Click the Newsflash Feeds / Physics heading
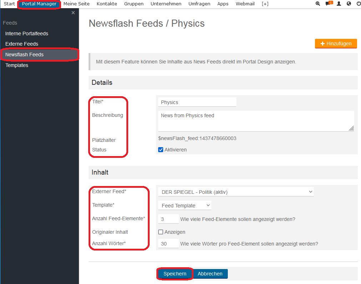The width and height of the screenshot is (361, 284). pyautogui.click(x=147, y=24)
